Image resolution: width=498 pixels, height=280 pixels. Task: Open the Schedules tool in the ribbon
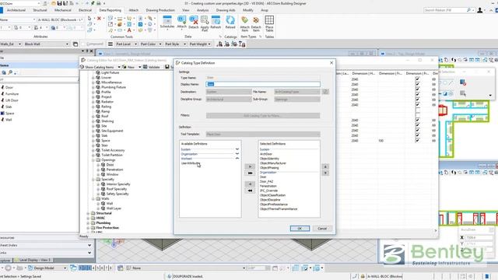(167, 23)
